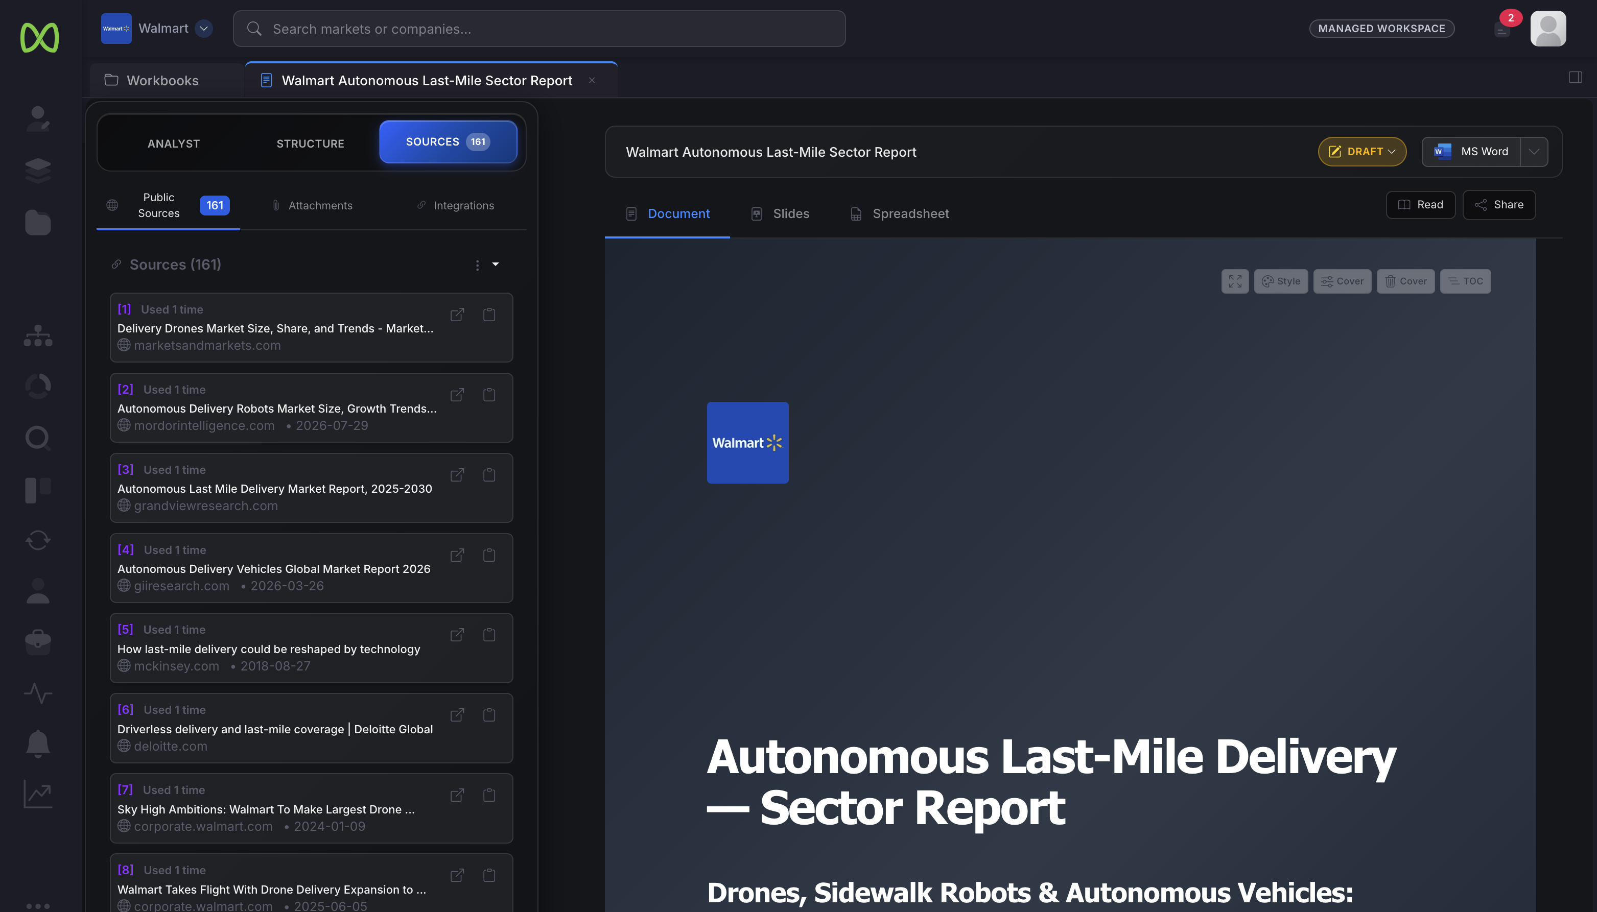Viewport: 1597px width, 912px height.
Task: Click the Walmart logo cover thumbnail
Action: coord(747,442)
